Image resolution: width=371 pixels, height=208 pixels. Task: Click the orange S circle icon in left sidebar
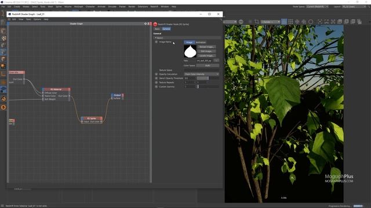3,107
